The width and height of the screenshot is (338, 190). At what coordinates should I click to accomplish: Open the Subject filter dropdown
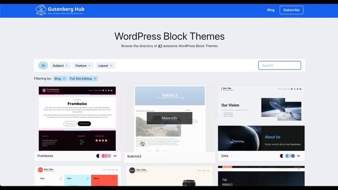tap(60, 65)
